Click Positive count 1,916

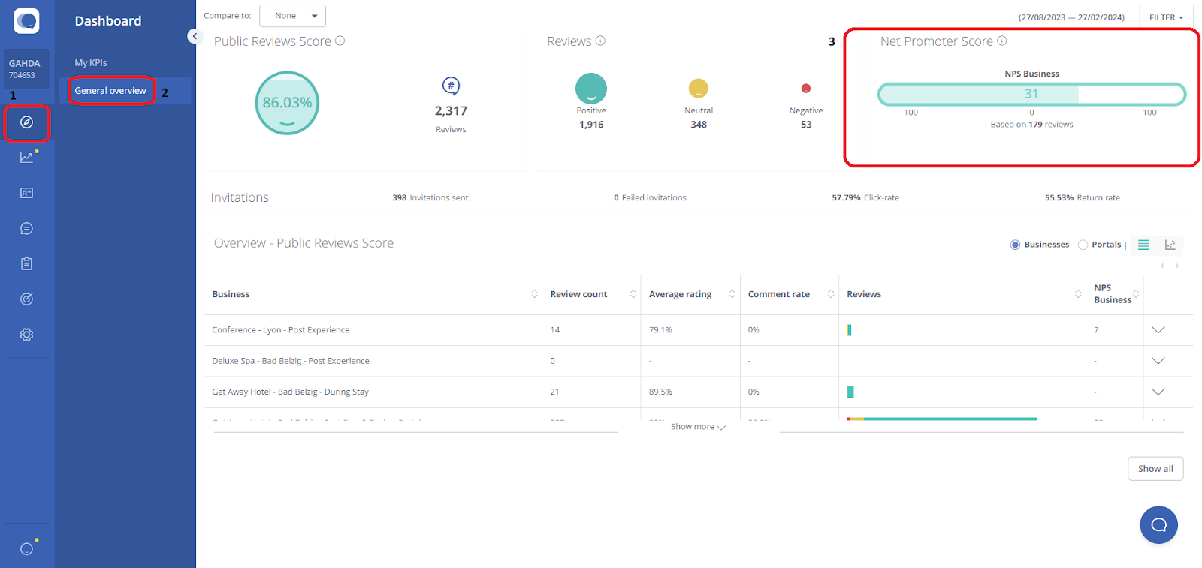591,125
